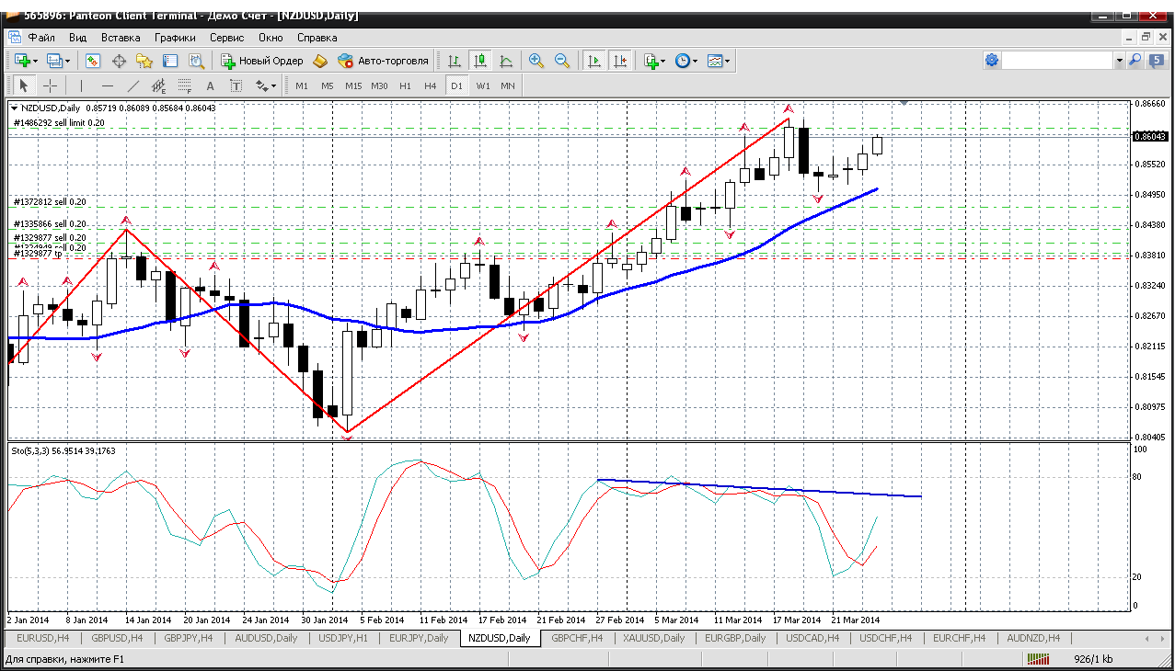Switch timeframe to M1
Image resolution: width=1175 pixels, height=671 pixels.
(302, 85)
